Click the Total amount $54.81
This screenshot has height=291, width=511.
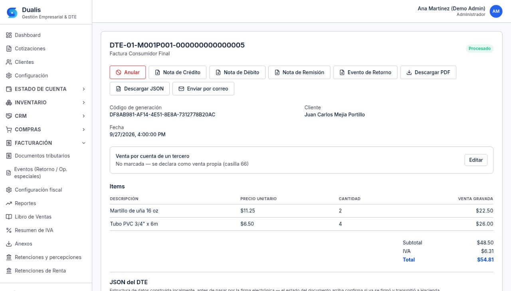tap(485, 260)
